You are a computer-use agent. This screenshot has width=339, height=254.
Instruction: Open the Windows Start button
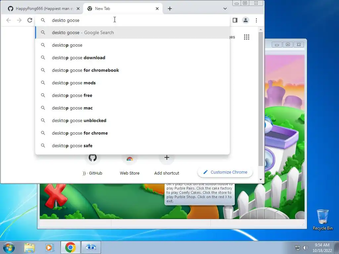(x=9, y=247)
